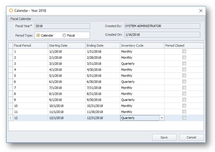Check Period Closed for fiscal period 6
215x152 pixels.
pos(184,82)
